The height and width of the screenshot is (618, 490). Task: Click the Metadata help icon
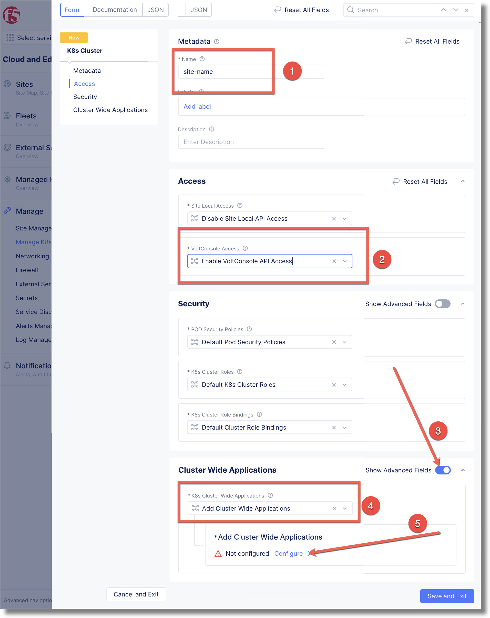(217, 42)
